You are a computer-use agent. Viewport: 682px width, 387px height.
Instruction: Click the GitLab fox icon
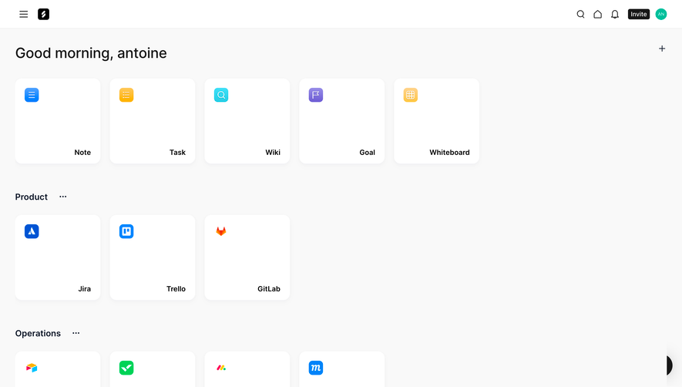[x=221, y=231]
